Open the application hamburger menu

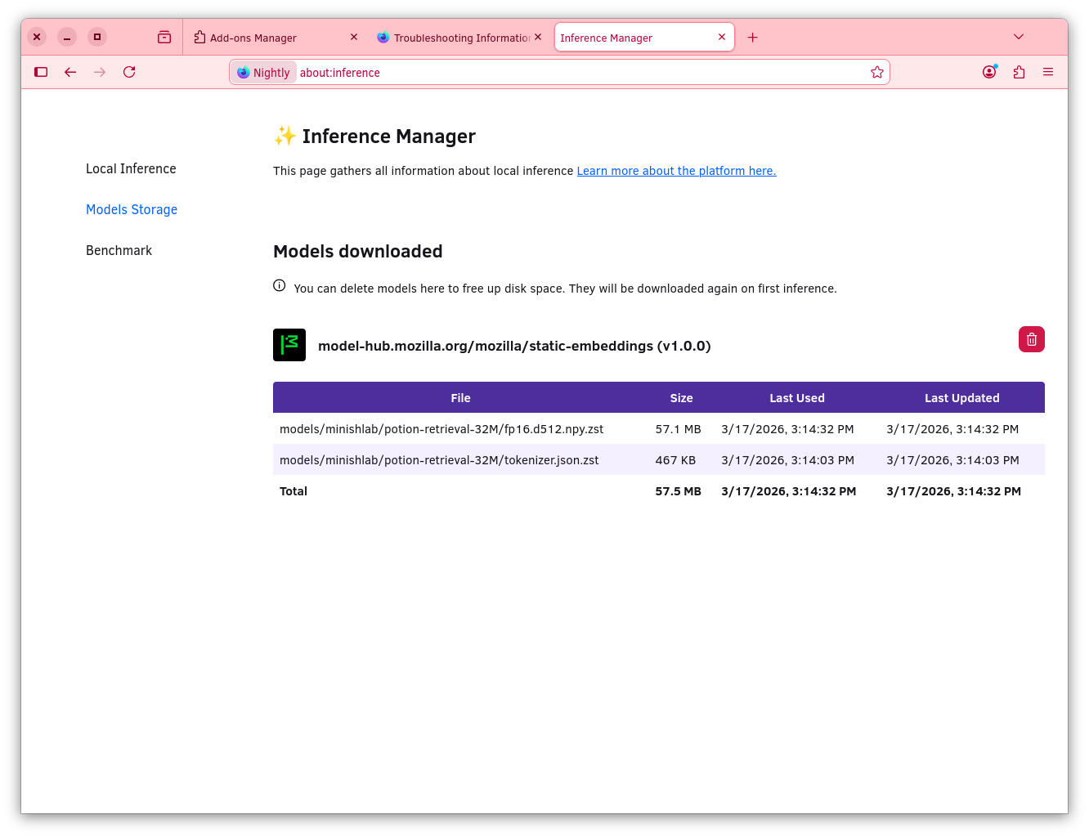point(1048,72)
